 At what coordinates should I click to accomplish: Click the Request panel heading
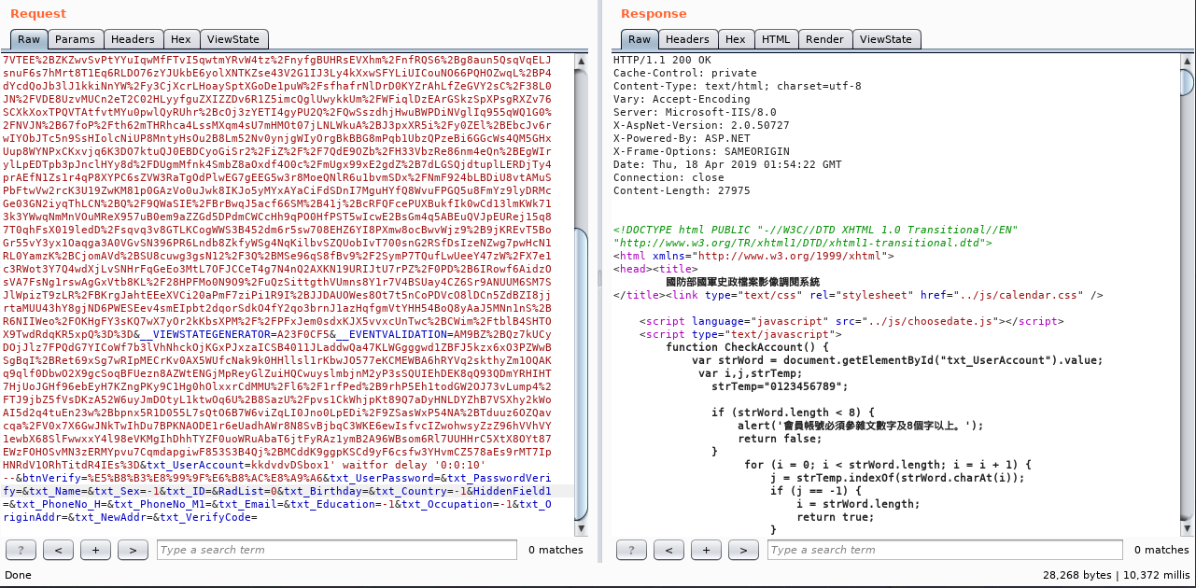click(x=38, y=13)
